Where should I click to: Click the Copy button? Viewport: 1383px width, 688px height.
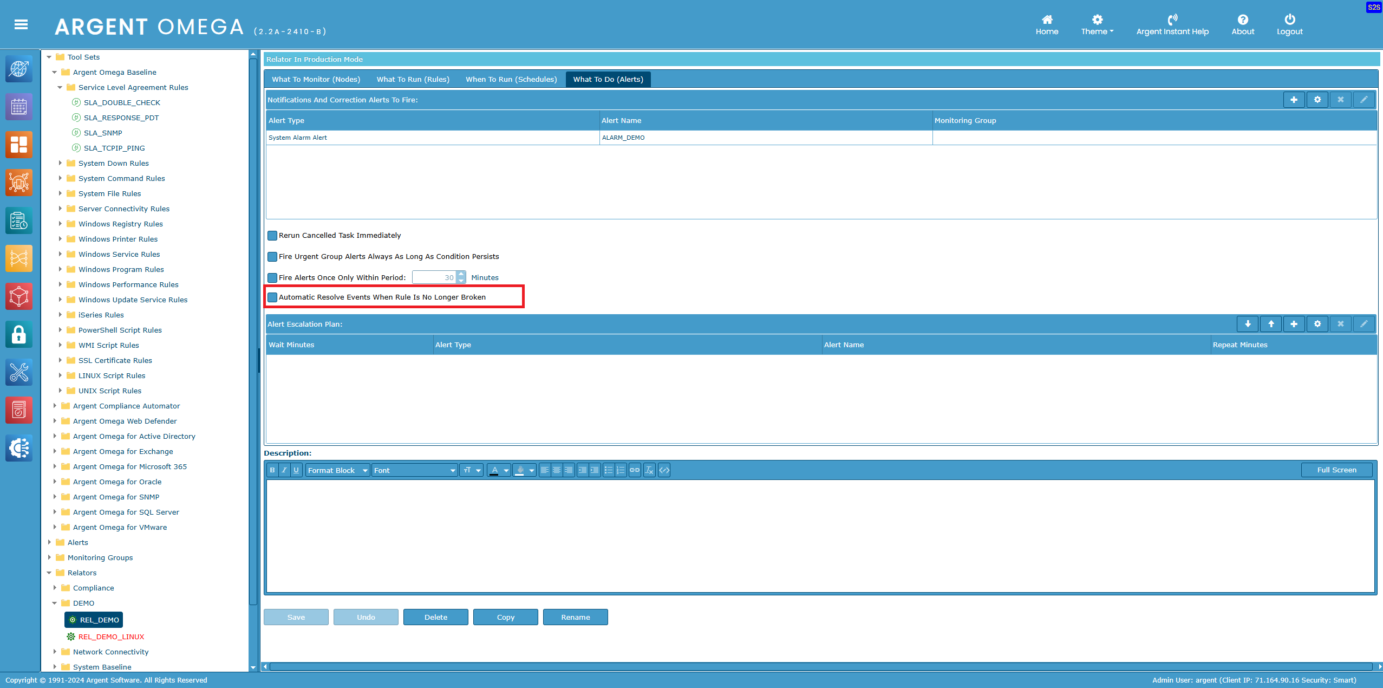click(505, 617)
